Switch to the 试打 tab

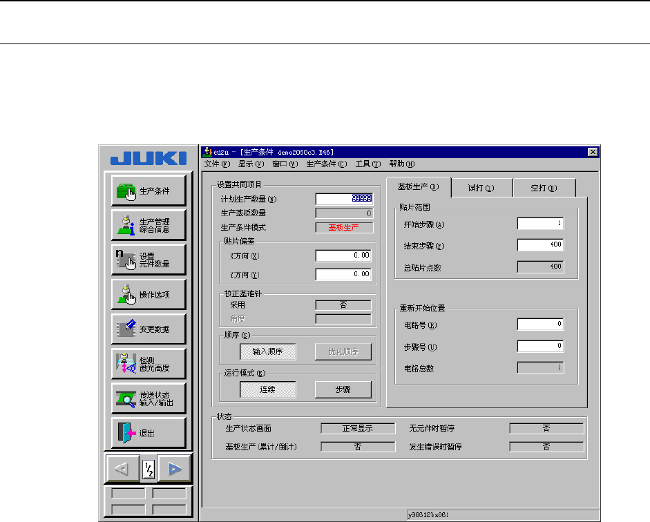[481, 188]
